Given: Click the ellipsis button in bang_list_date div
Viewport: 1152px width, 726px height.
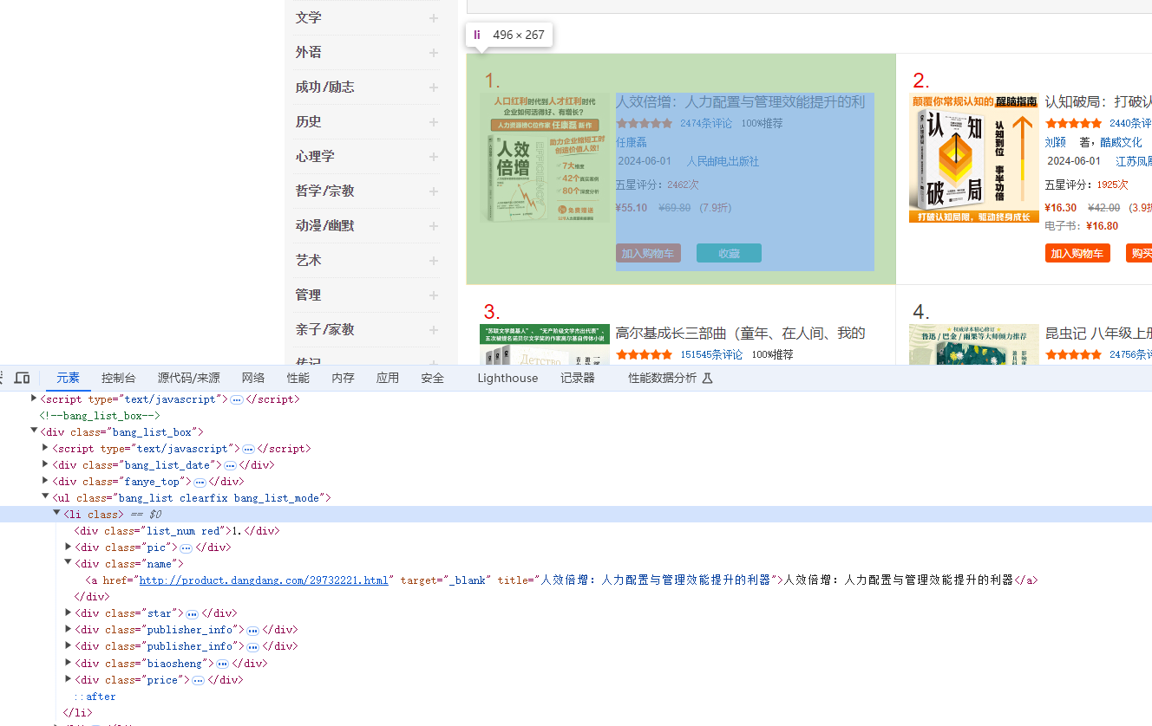Looking at the screenshot, I should tap(230, 465).
